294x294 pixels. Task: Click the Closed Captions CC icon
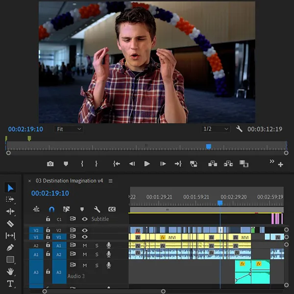coord(112,209)
